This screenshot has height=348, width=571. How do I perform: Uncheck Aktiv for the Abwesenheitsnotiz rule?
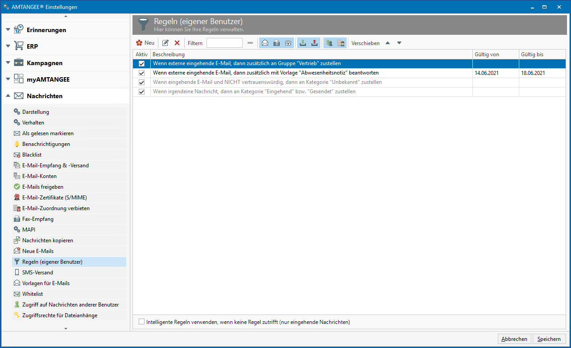(x=142, y=73)
